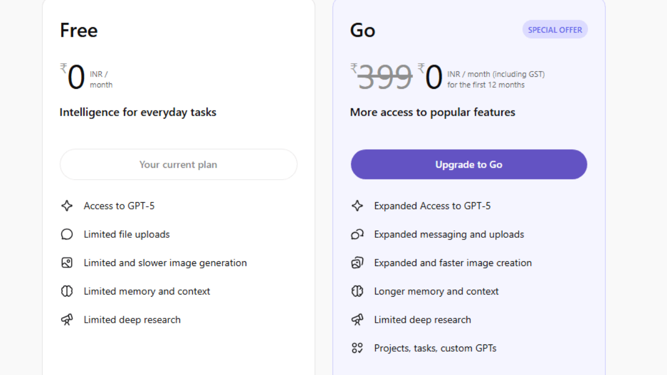Click the telescope icon in the Go plan

tap(357, 320)
